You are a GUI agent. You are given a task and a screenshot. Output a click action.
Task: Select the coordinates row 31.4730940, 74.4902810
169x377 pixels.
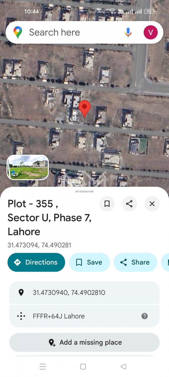coord(84,293)
